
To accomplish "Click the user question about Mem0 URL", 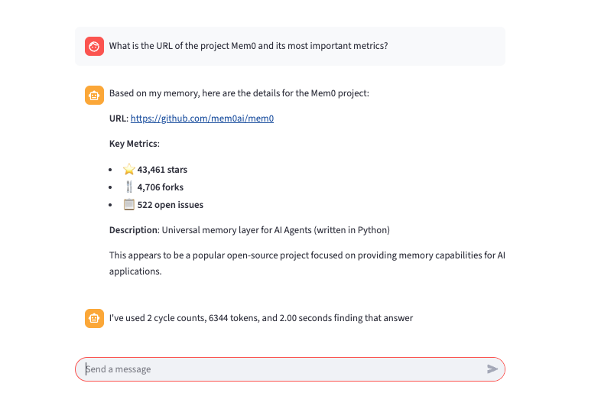I will (x=249, y=46).
